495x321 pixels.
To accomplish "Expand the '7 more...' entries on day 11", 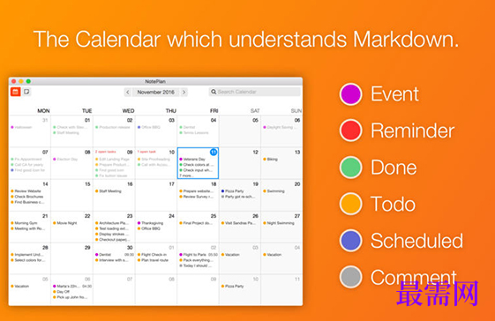I will [x=187, y=175].
